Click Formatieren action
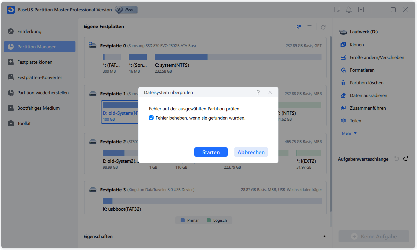The image size is (417, 250). (362, 70)
